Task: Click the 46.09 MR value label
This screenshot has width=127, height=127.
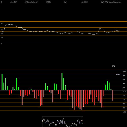Action: (x=118, y=74)
